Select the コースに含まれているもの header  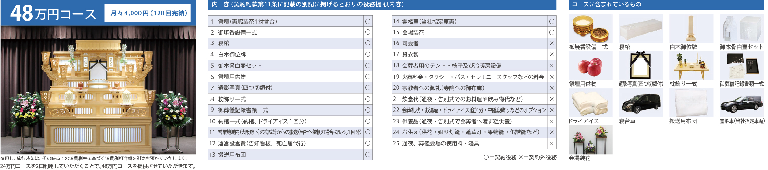pyautogui.click(x=666, y=5)
